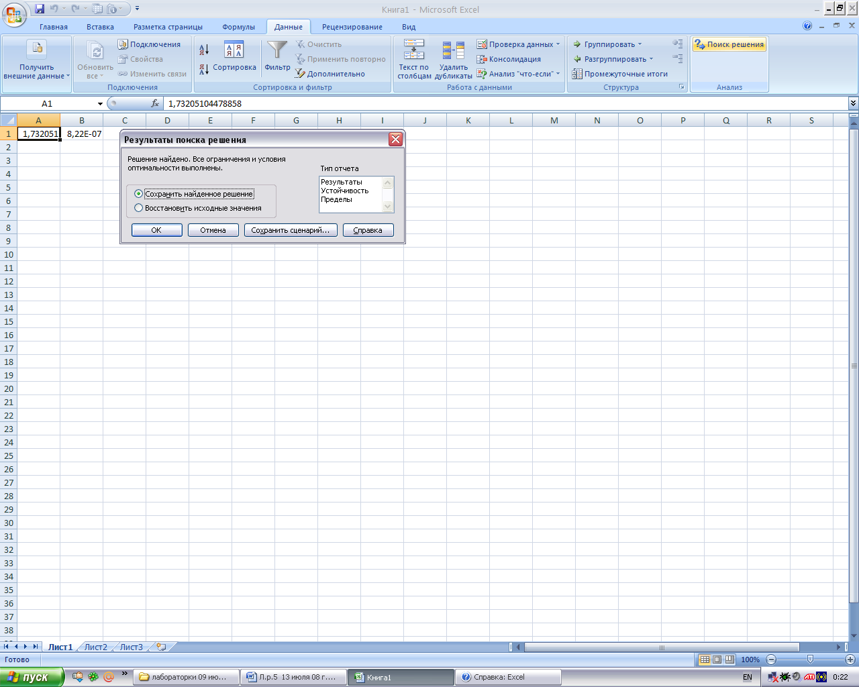
Task: Click Сохранить сценарий button
Action: click(291, 230)
